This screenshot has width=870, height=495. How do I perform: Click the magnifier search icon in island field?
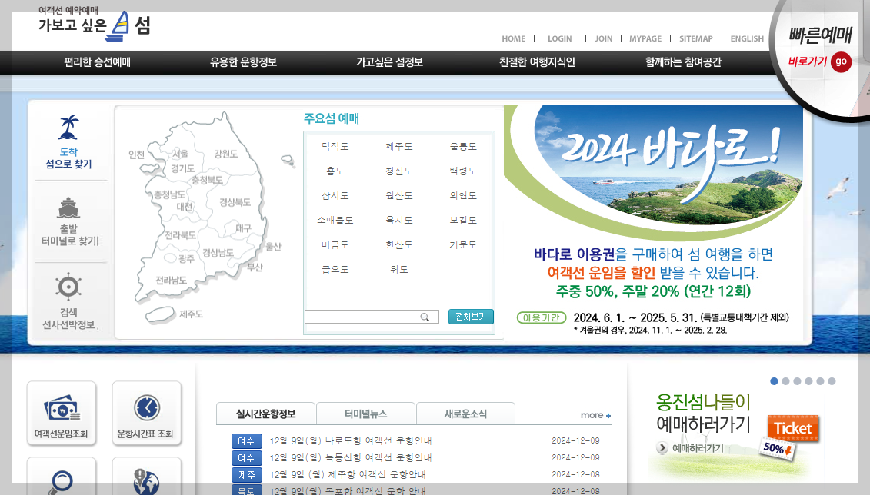tap(425, 317)
